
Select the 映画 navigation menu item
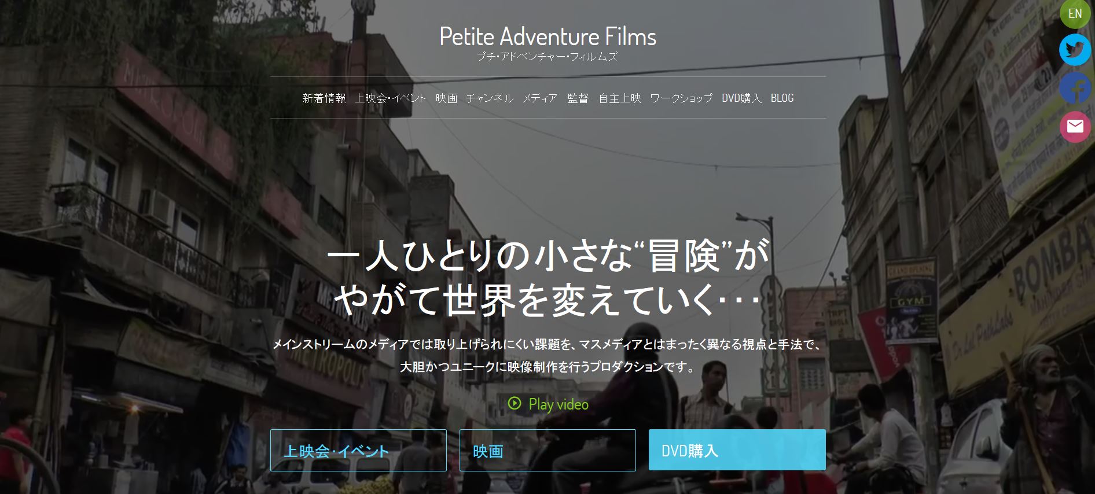coord(446,98)
